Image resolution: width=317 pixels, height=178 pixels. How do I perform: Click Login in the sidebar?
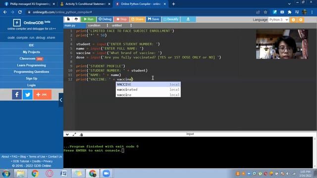(x=31, y=85)
